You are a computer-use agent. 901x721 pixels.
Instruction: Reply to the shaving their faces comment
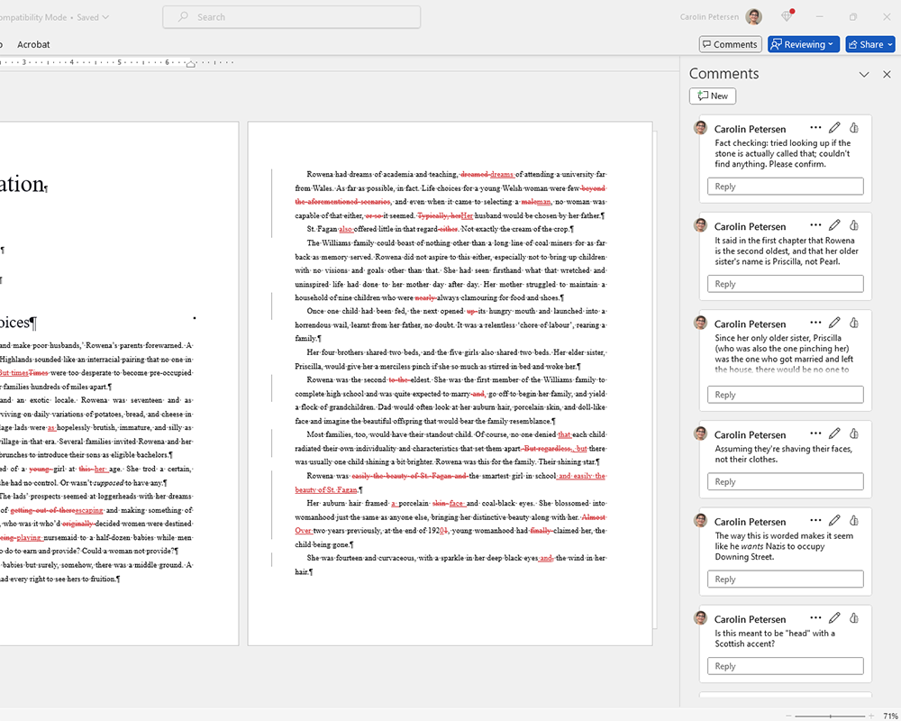pyautogui.click(x=785, y=482)
